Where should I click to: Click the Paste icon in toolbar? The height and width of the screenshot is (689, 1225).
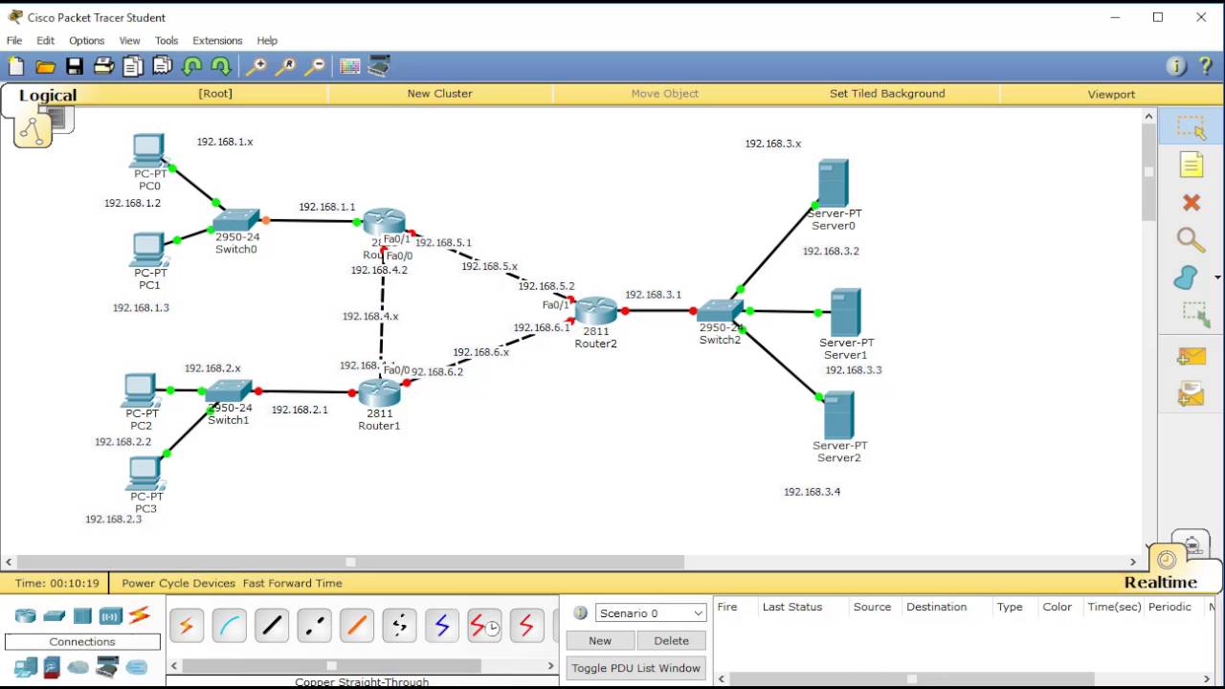pos(163,66)
